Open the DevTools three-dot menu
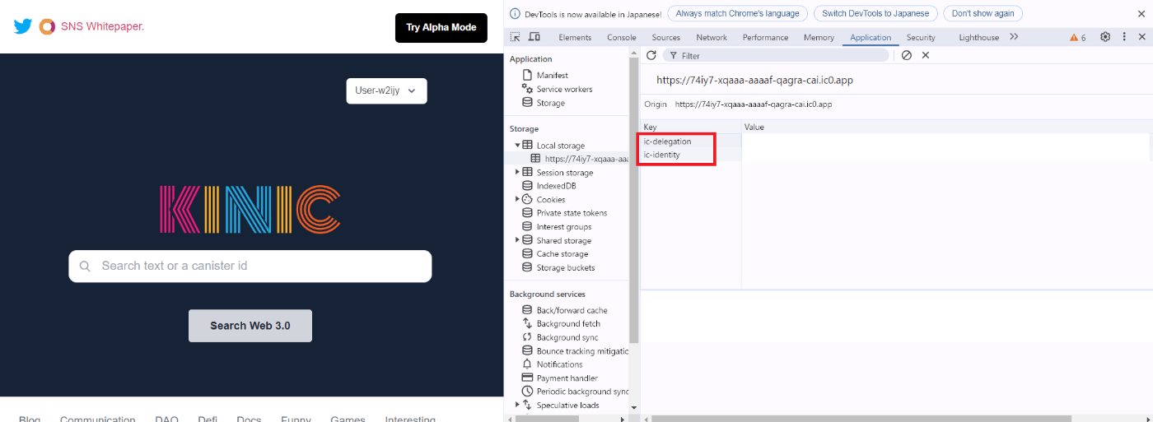Viewport: 1153px width, 422px height. tap(1123, 37)
